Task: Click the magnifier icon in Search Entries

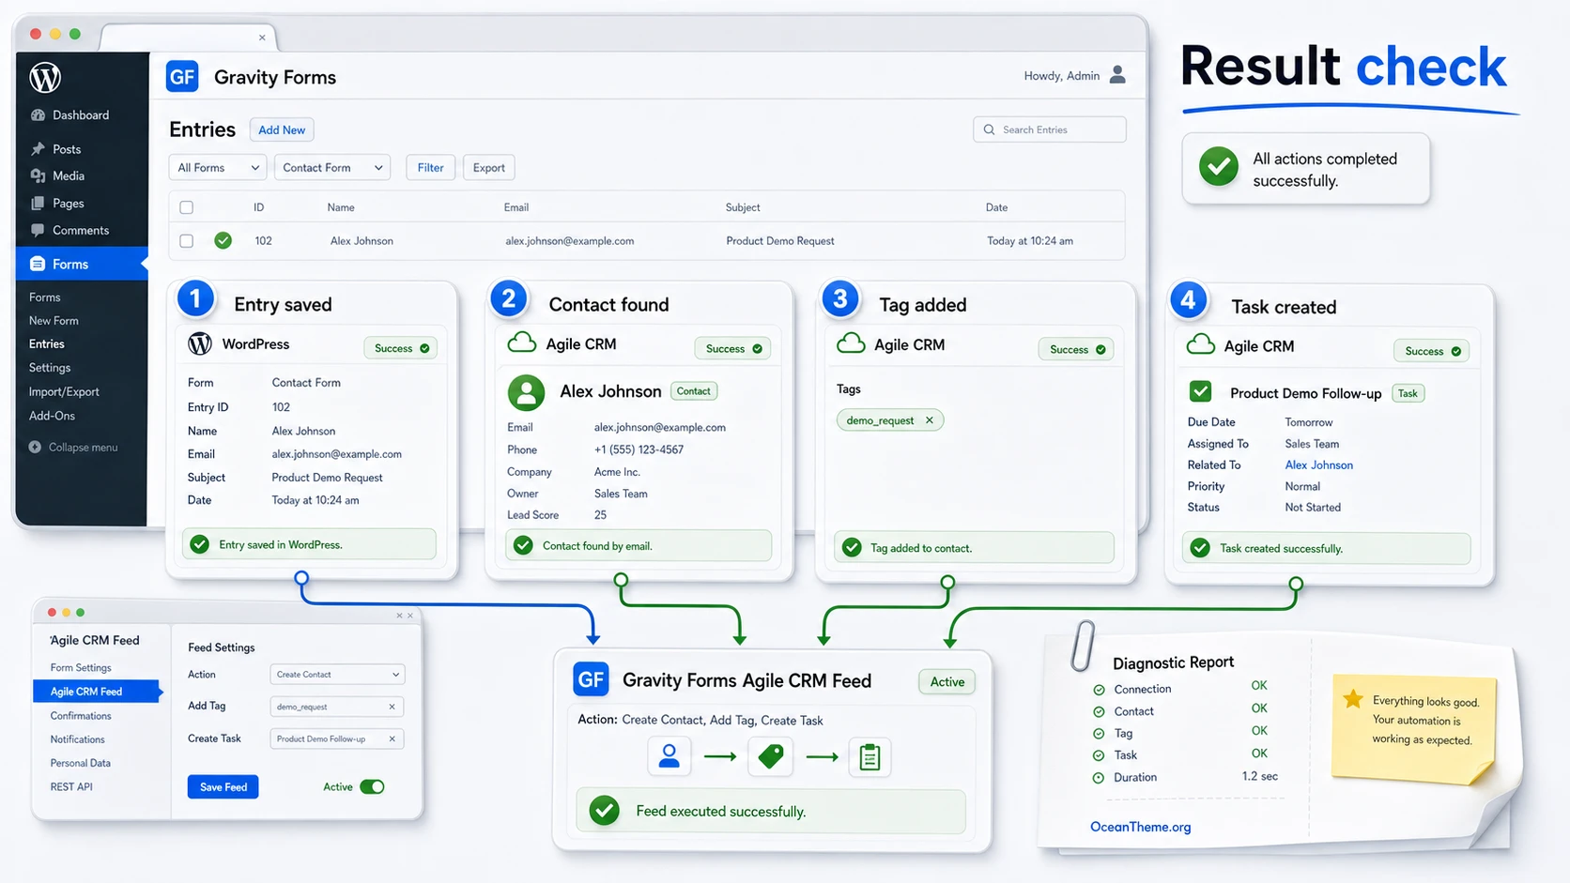Action: pos(989,129)
